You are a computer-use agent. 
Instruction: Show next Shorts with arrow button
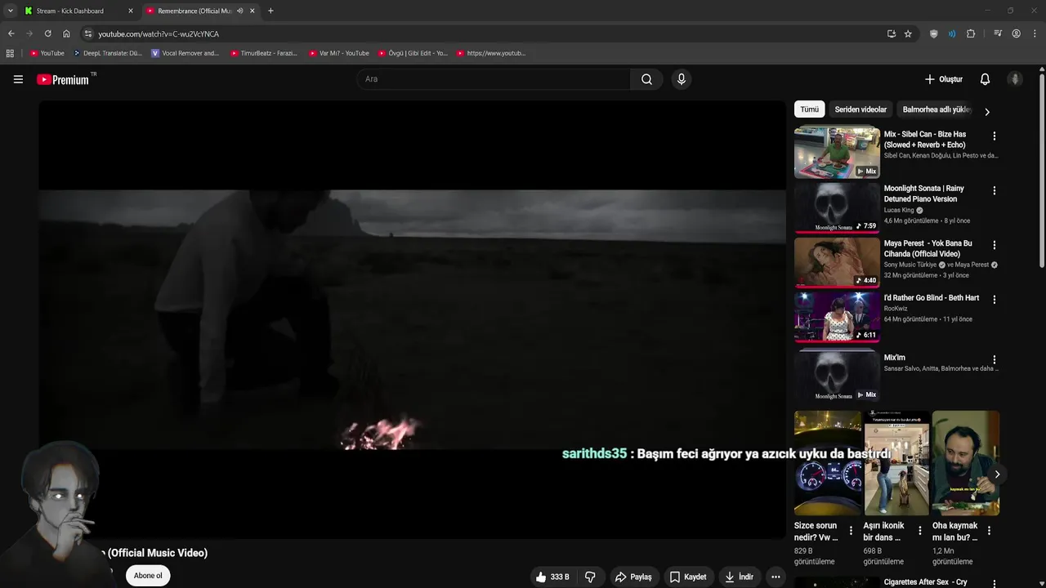click(997, 474)
